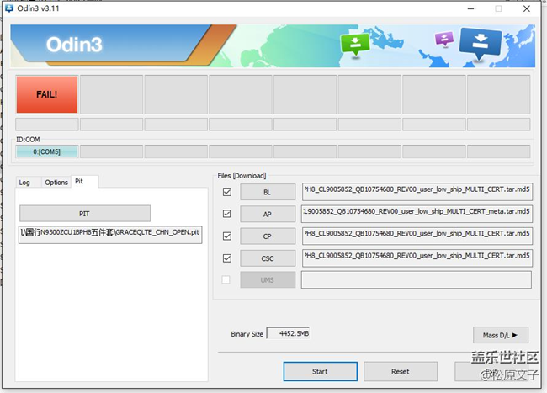
Task: Uncheck the CP file checkbox
Action: [226, 236]
